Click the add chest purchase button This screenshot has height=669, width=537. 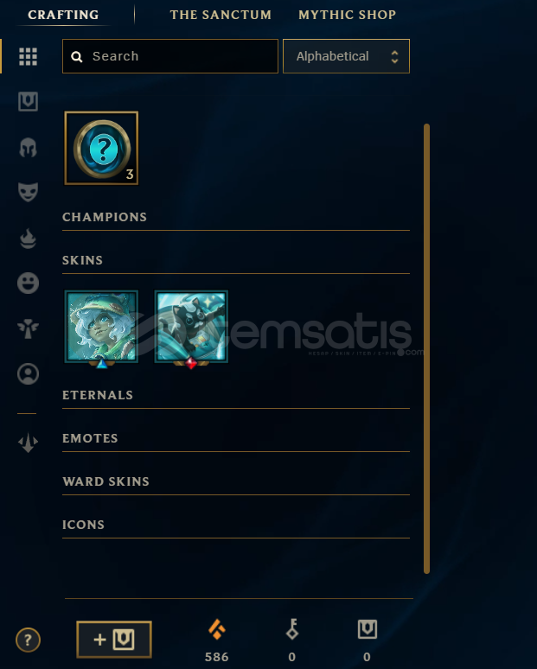(114, 639)
